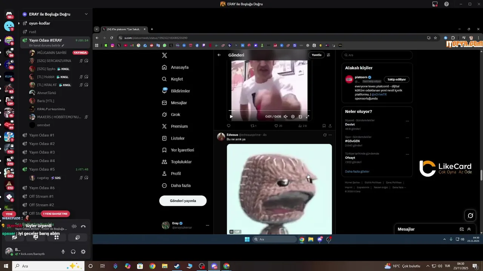Viewport: 483px width, 271px height.
Task: Click the X search field Ara
Action: [x=377, y=55]
